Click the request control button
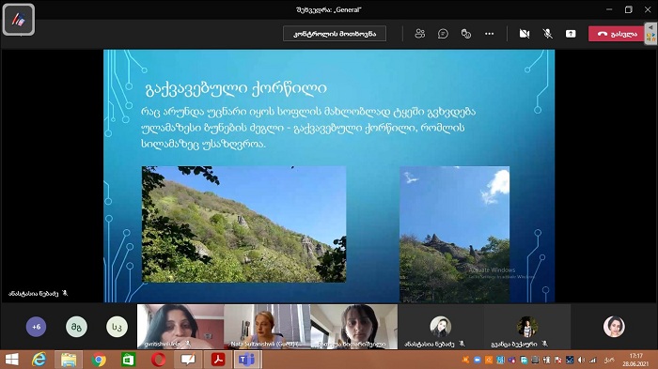 click(335, 34)
